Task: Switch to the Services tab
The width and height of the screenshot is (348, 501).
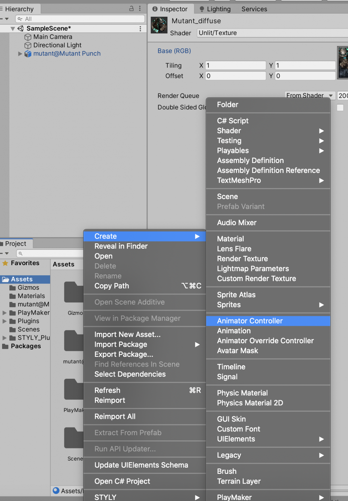Action: (254, 9)
